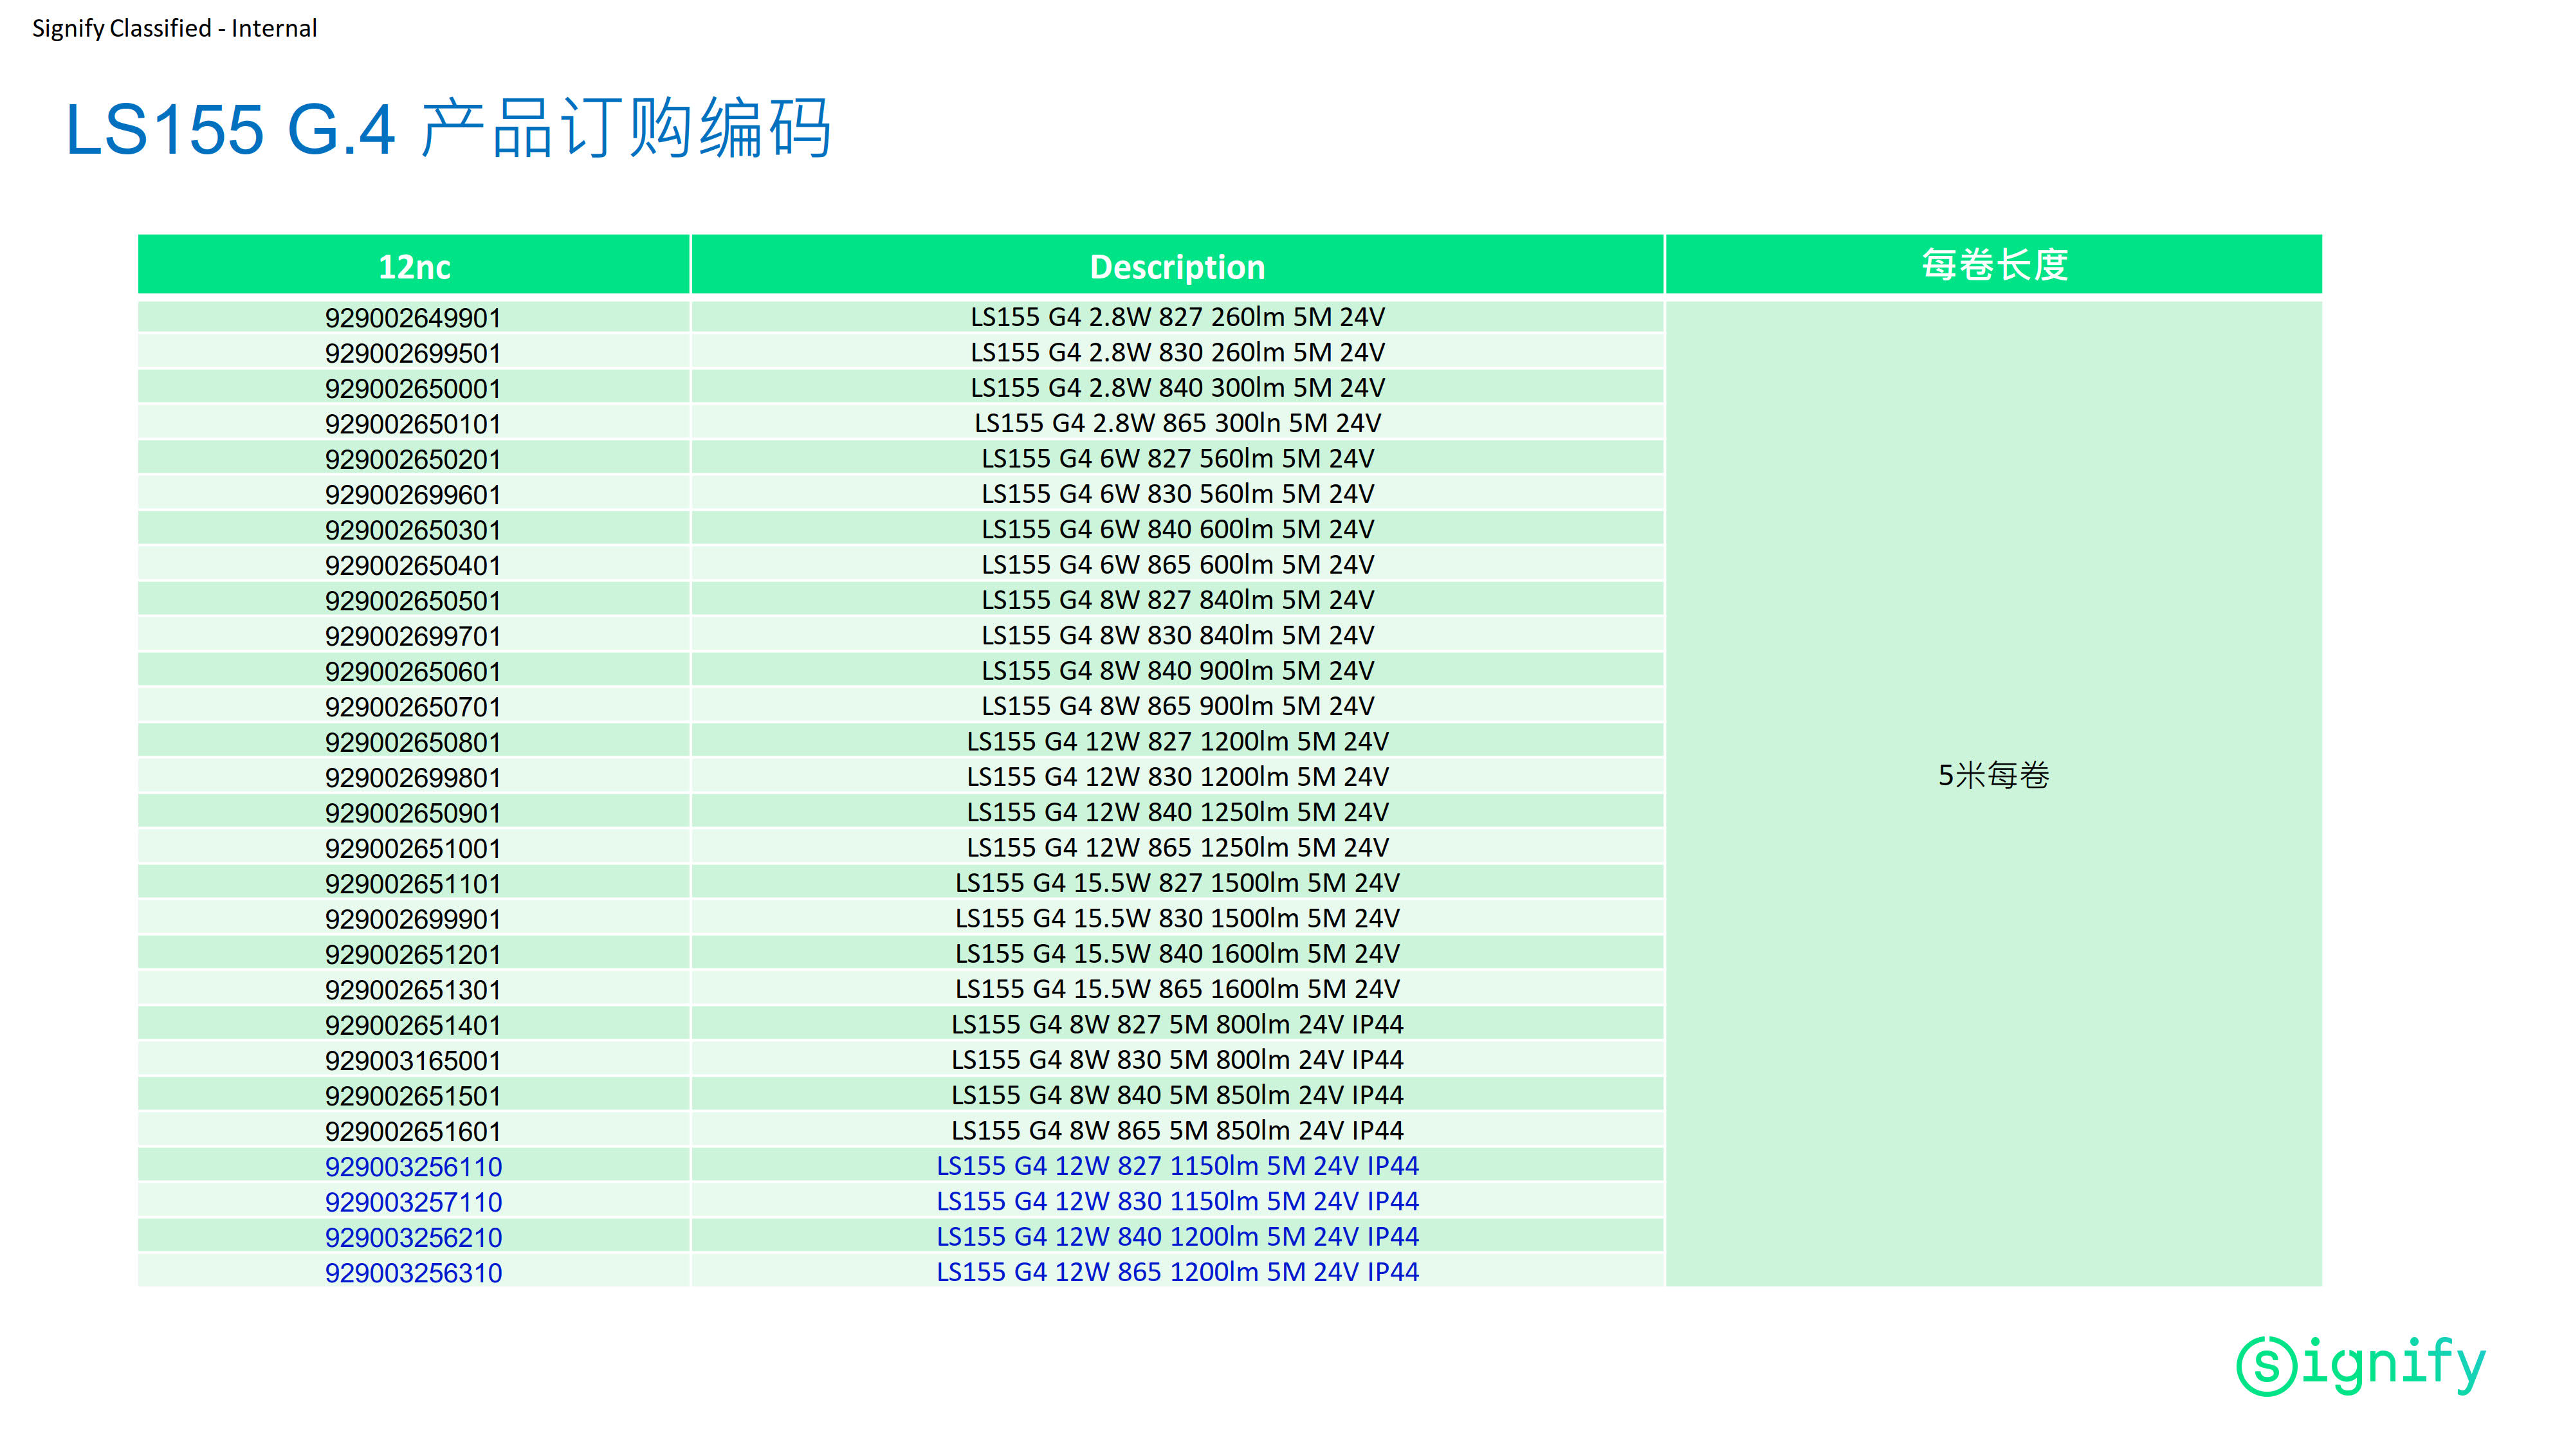Select 'LS155 G4 15.5W 827 1500lm 5M 24V'

[x=1178, y=884]
